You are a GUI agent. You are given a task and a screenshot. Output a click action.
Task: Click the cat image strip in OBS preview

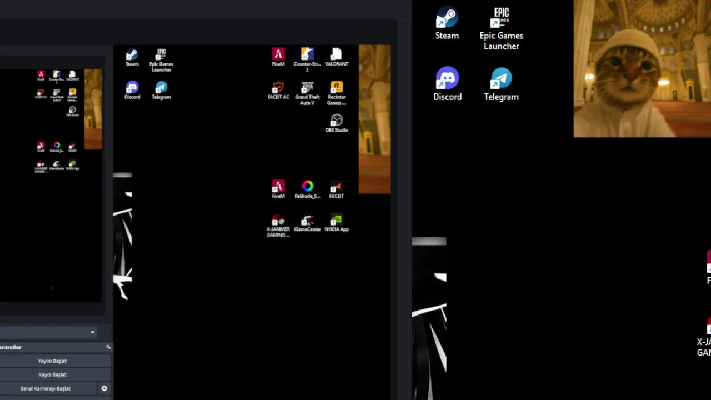coord(374,119)
